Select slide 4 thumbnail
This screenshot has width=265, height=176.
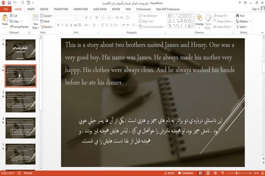(x=20, y=128)
